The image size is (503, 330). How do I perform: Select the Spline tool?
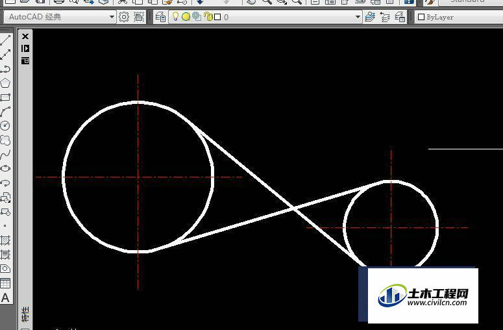[5, 155]
